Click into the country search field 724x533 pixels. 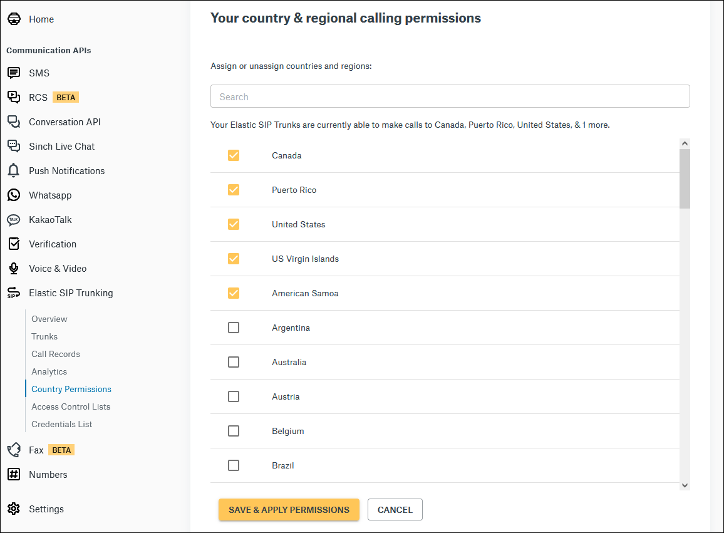click(450, 96)
